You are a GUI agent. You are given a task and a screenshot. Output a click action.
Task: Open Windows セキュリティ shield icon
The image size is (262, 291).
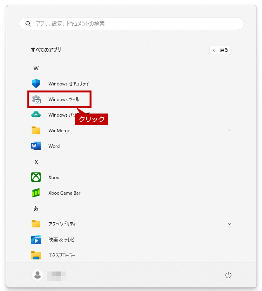[x=36, y=83]
